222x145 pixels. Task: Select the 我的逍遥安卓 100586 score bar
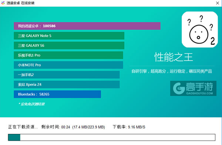(x=87, y=26)
